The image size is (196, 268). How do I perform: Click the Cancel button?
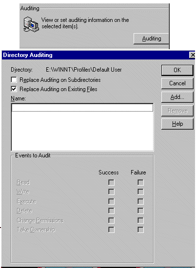point(177,83)
